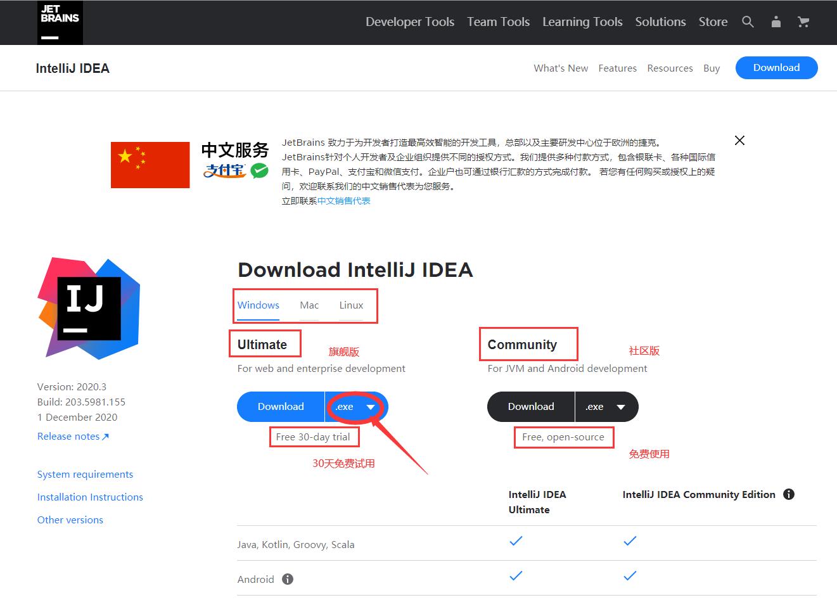Click Community checkmark in the Java row
This screenshot has width=837, height=600.
[630, 541]
